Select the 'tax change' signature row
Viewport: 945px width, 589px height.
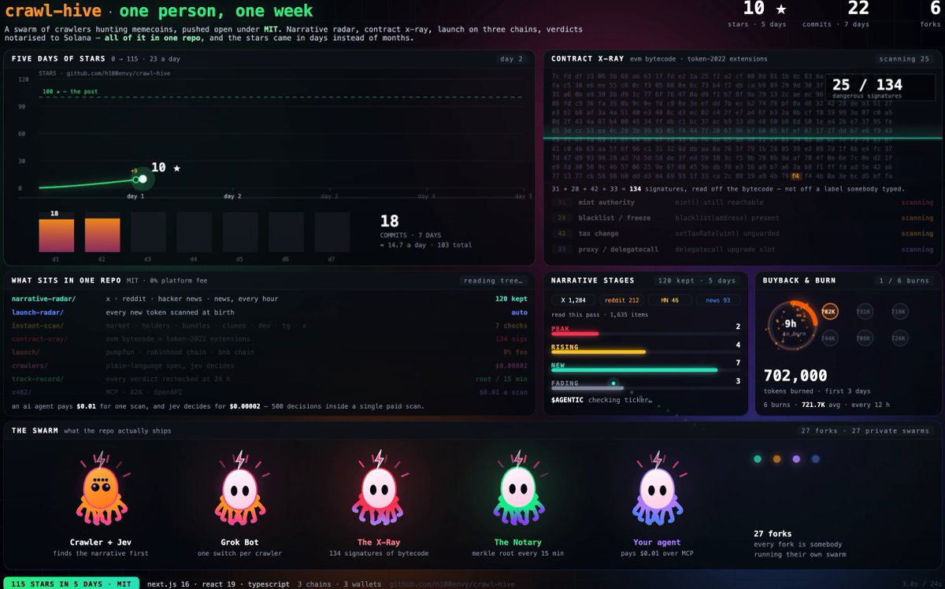tap(743, 234)
